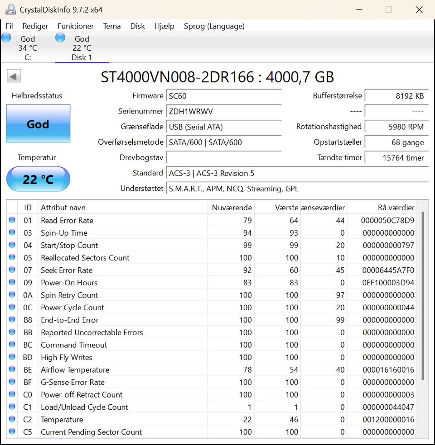Open the Fil menu
435x445 pixels.
10,26
